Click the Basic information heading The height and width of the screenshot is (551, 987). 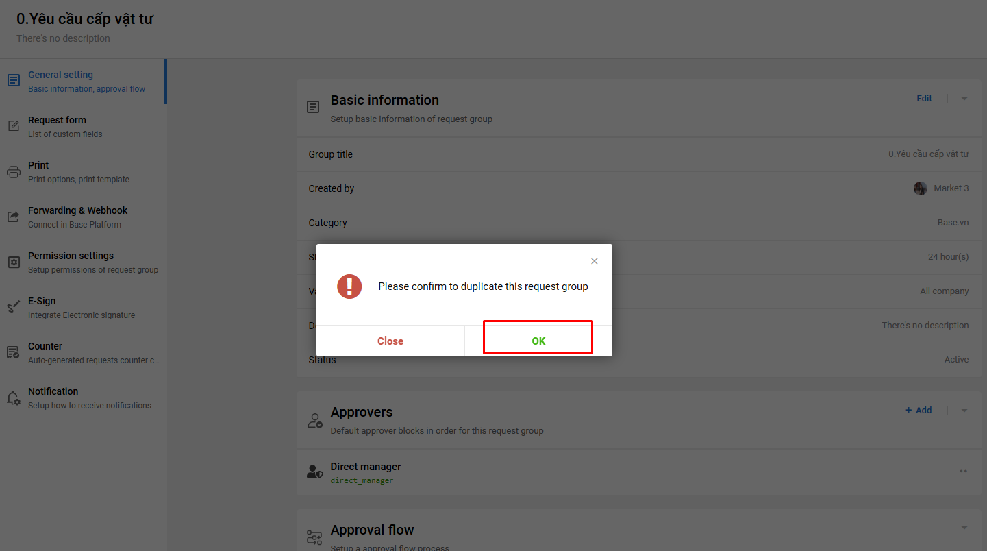coord(384,100)
